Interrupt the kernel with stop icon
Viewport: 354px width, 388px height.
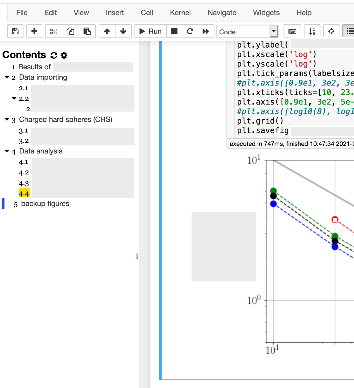(174, 31)
